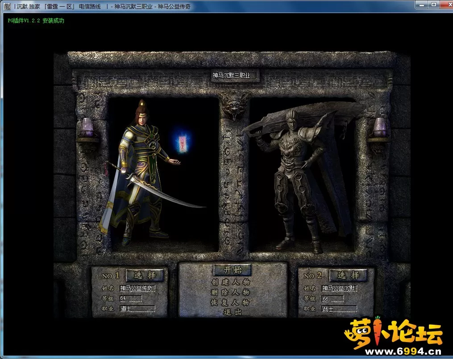
Task: Click the name field 神马公益沉默
Action: tap(339, 288)
